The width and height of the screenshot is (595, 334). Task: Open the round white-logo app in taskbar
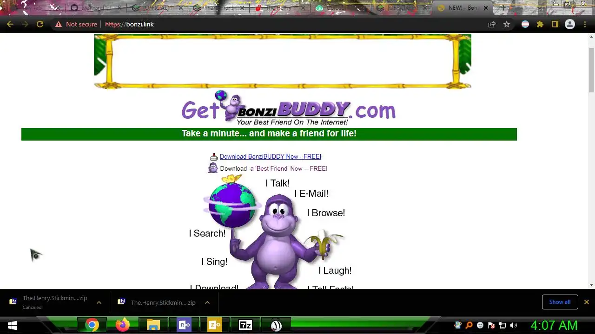tap(276, 325)
